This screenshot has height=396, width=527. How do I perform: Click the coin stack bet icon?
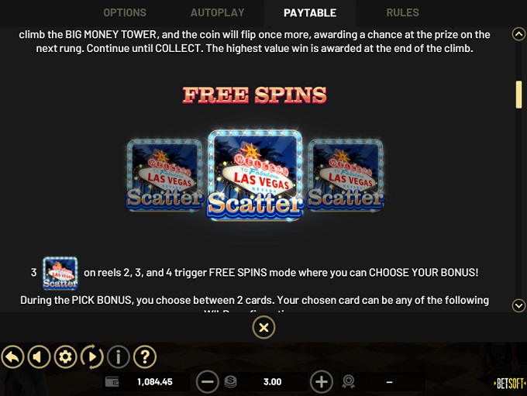click(231, 382)
